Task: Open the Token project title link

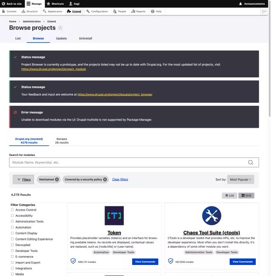Action: [114, 233]
